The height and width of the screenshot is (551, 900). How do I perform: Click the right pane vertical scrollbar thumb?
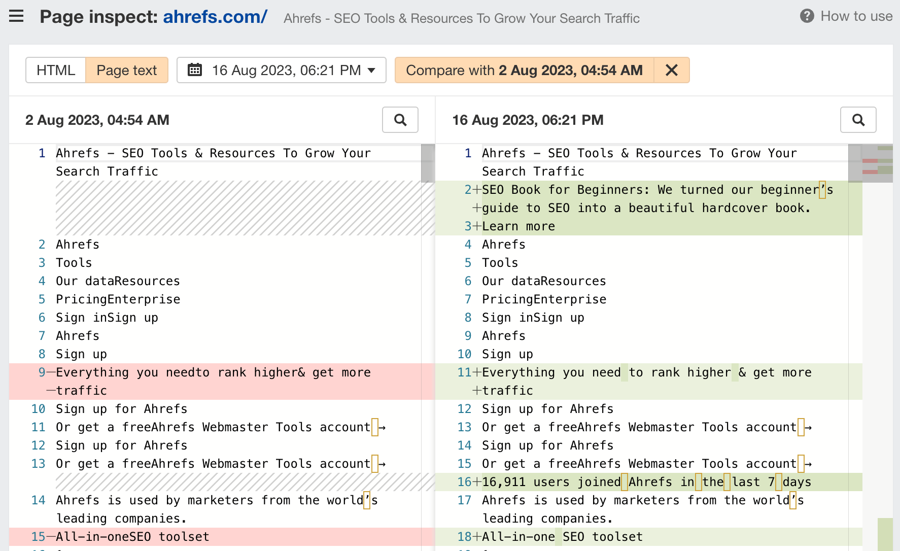click(855, 163)
